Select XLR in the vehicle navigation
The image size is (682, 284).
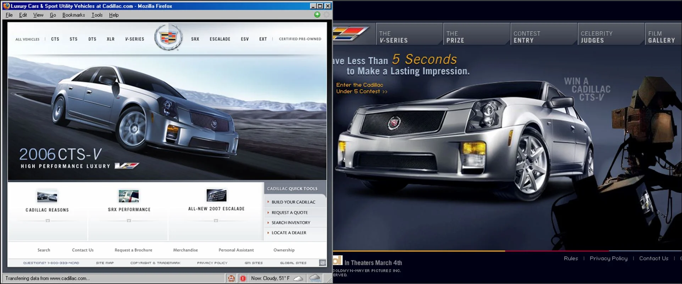coord(111,39)
